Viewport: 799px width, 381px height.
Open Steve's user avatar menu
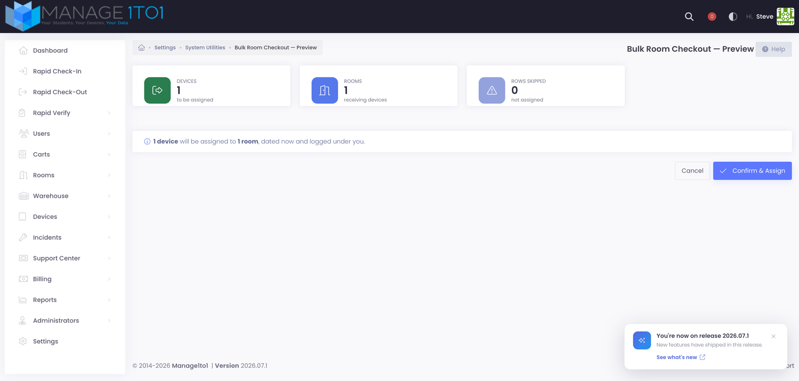coord(785,16)
